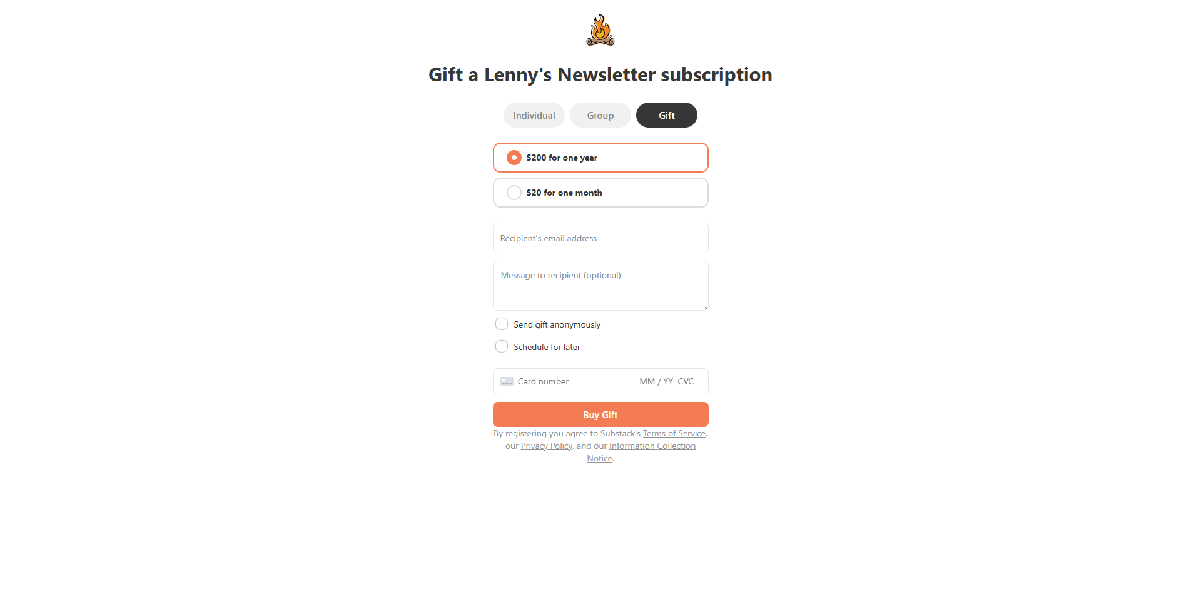
Task: Open the Terms of Service link
Action: 674,433
